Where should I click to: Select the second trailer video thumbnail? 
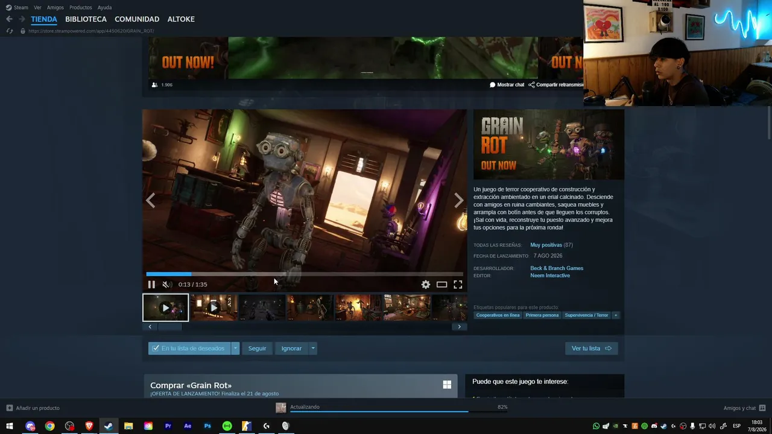(x=214, y=307)
